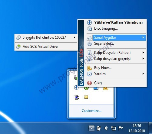
Task: Click the network connection icon in taskbar
Action: 114,128
